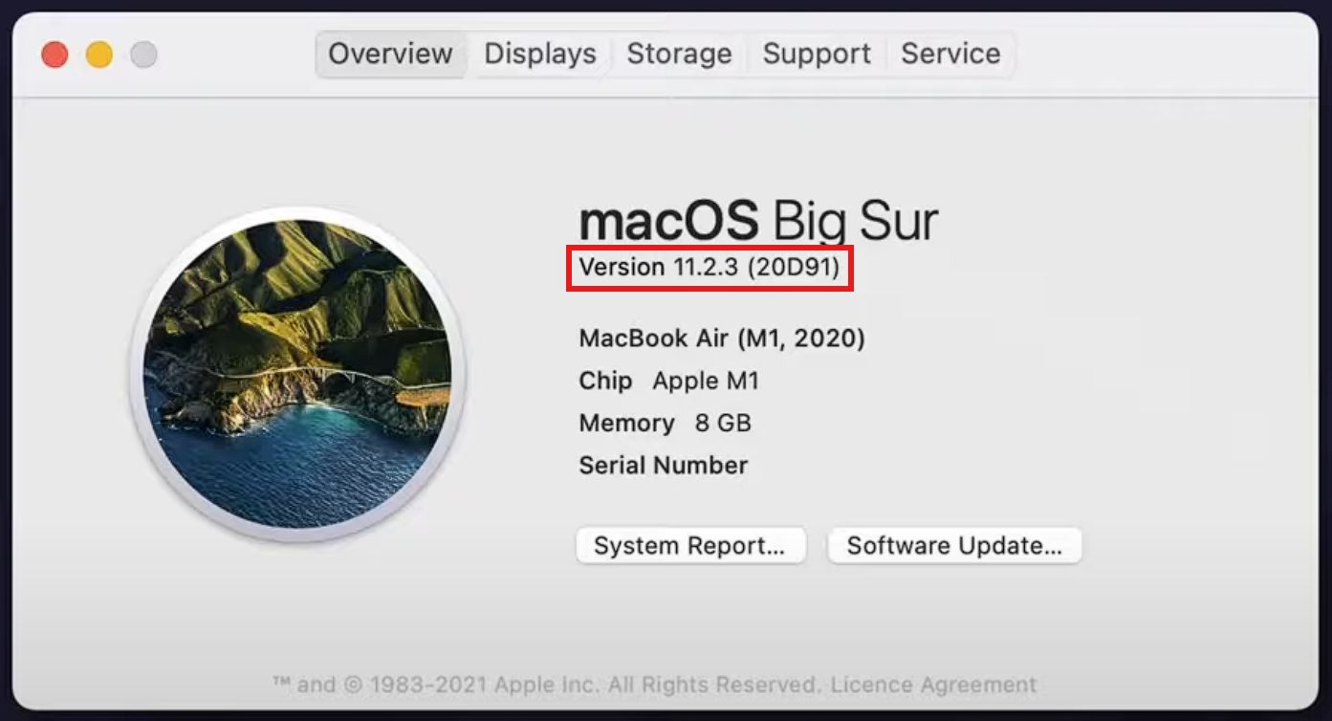Click the Serial Number label

click(x=664, y=466)
